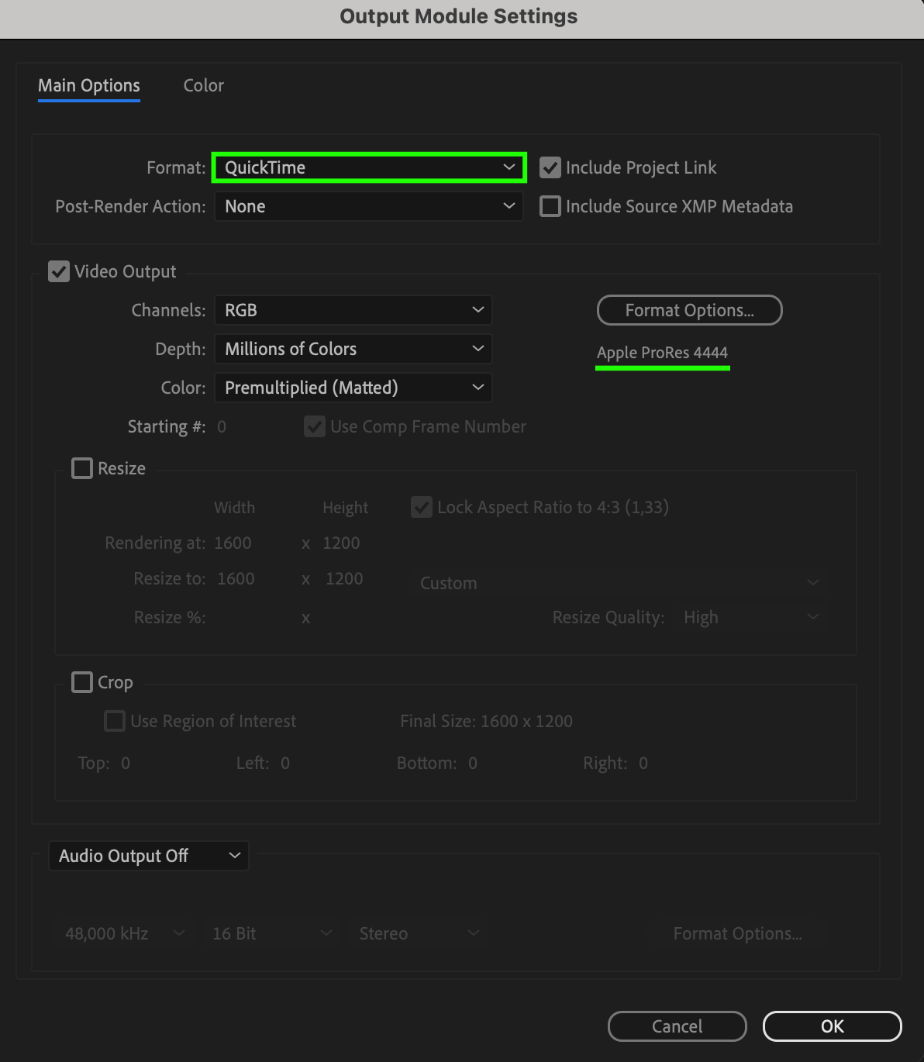Image resolution: width=924 pixels, height=1062 pixels.
Task: Enable the Resize checkbox
Action: (x=82, y=468)
